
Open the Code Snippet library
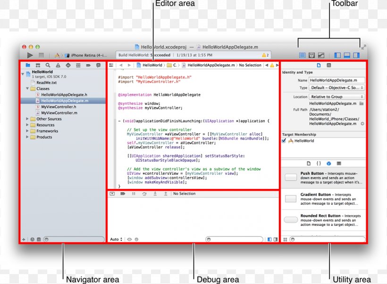coord(319,163)
